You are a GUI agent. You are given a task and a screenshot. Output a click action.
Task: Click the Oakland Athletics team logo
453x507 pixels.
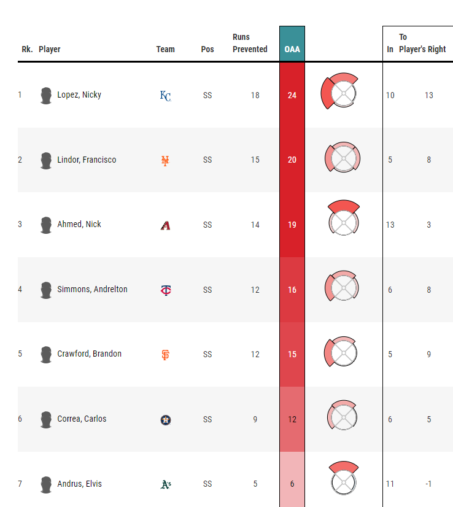point(166,484)
